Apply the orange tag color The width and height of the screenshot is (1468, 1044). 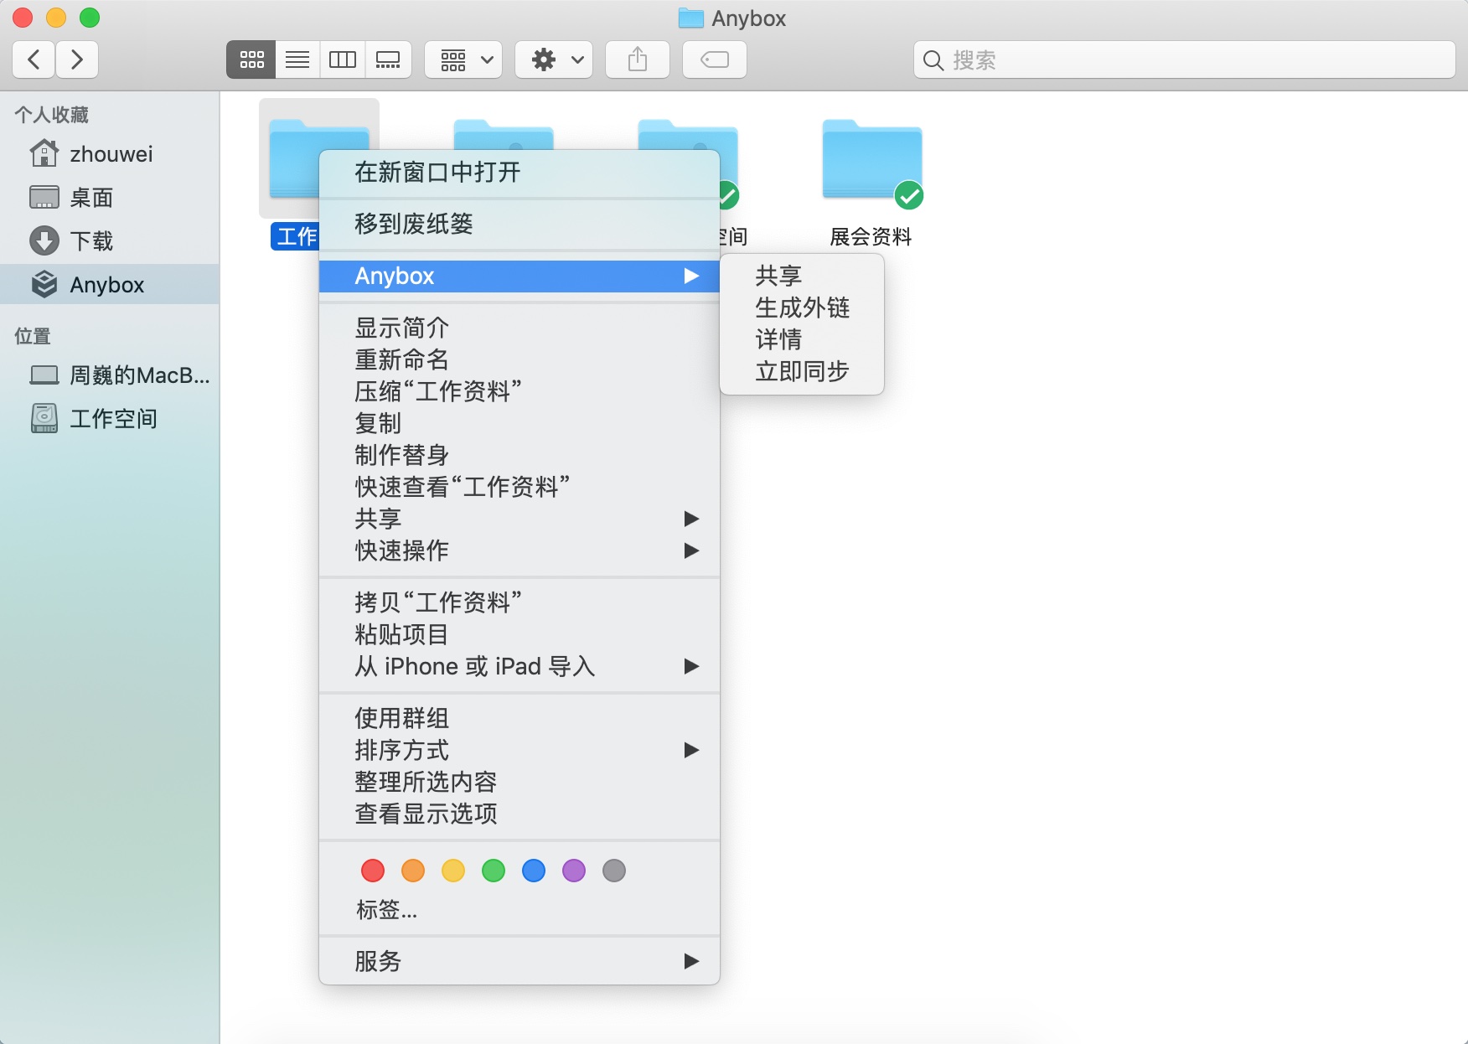coord(413,871)
